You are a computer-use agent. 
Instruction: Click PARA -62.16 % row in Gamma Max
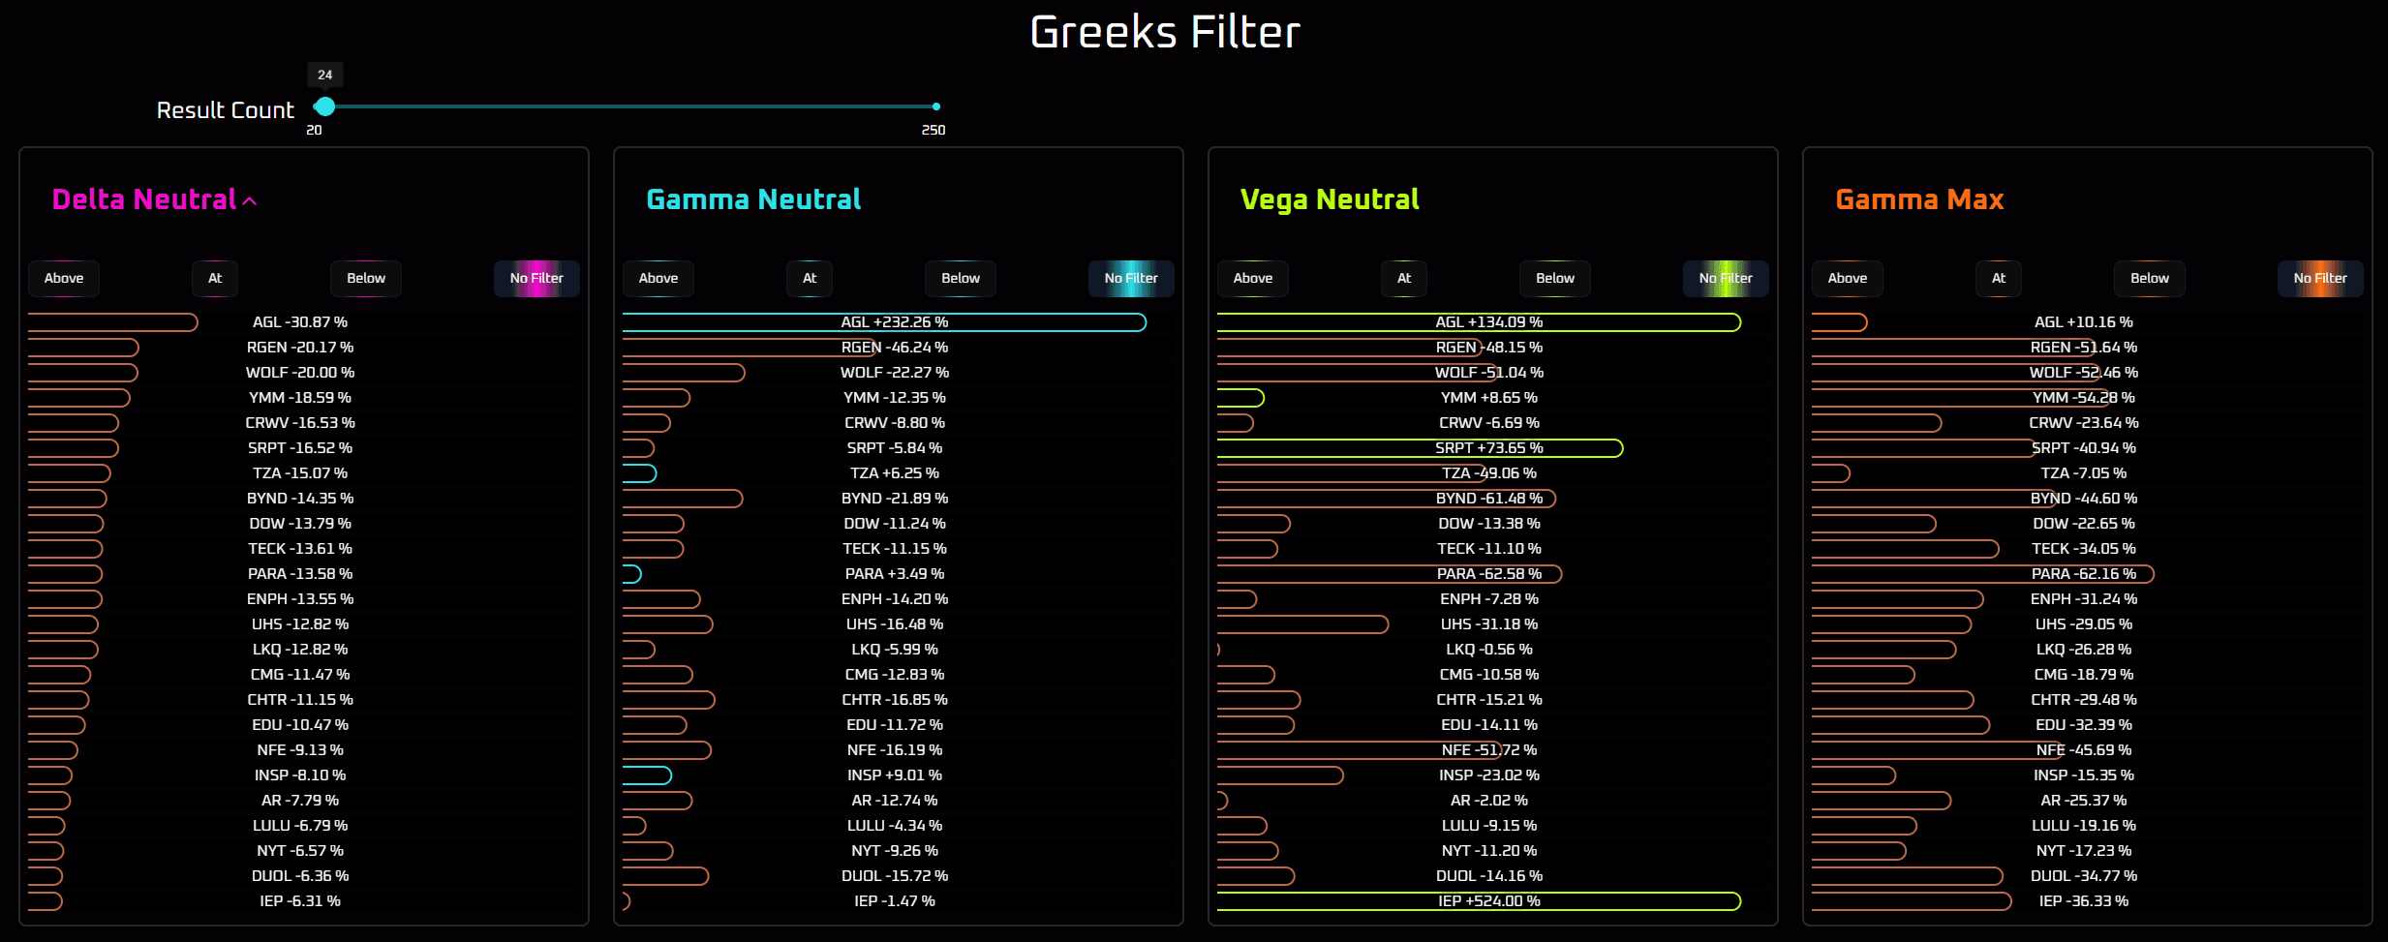click(x=2083, y=574)
